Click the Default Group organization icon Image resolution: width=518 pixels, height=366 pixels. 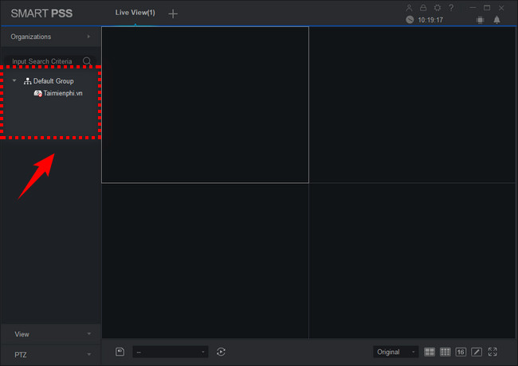(x=27, y=81)
